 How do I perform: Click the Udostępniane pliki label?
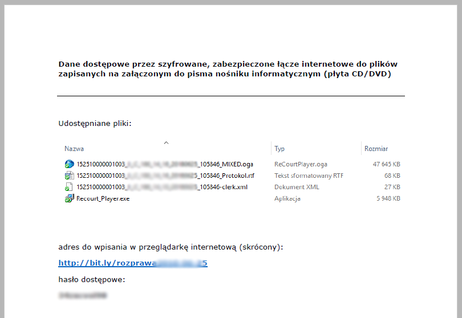pos(95,123)
